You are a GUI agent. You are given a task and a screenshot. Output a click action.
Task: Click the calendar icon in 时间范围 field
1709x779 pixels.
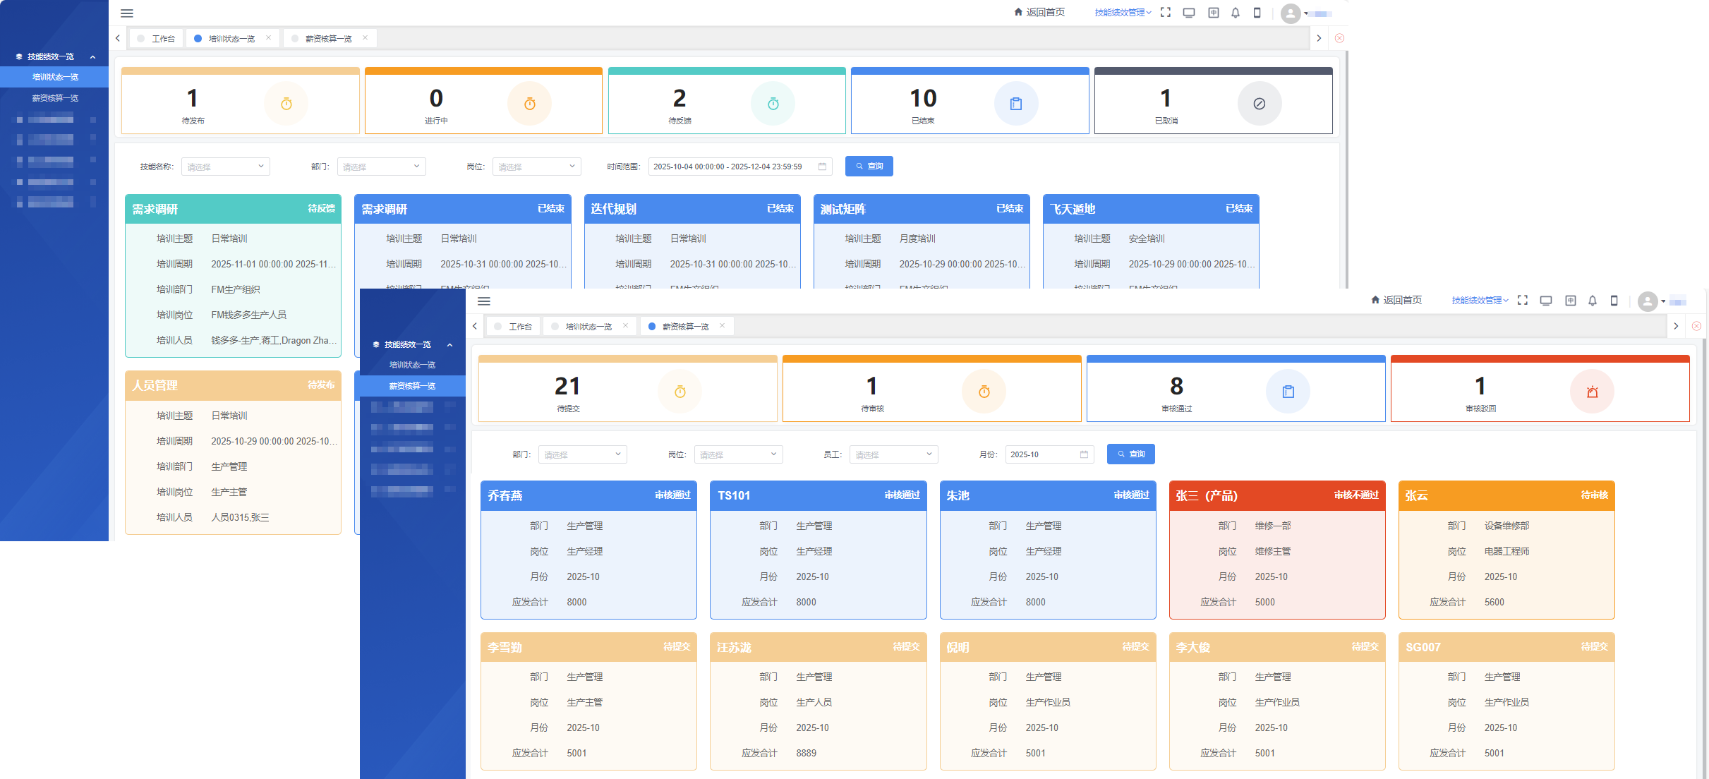pyautogui.click(x=822, y=167)
